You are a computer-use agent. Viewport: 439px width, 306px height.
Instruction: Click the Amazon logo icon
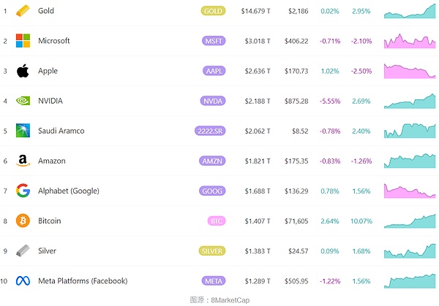point(23,161)
